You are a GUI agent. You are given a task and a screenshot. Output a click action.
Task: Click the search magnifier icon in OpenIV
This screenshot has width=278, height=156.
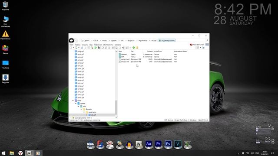point(207,40)
